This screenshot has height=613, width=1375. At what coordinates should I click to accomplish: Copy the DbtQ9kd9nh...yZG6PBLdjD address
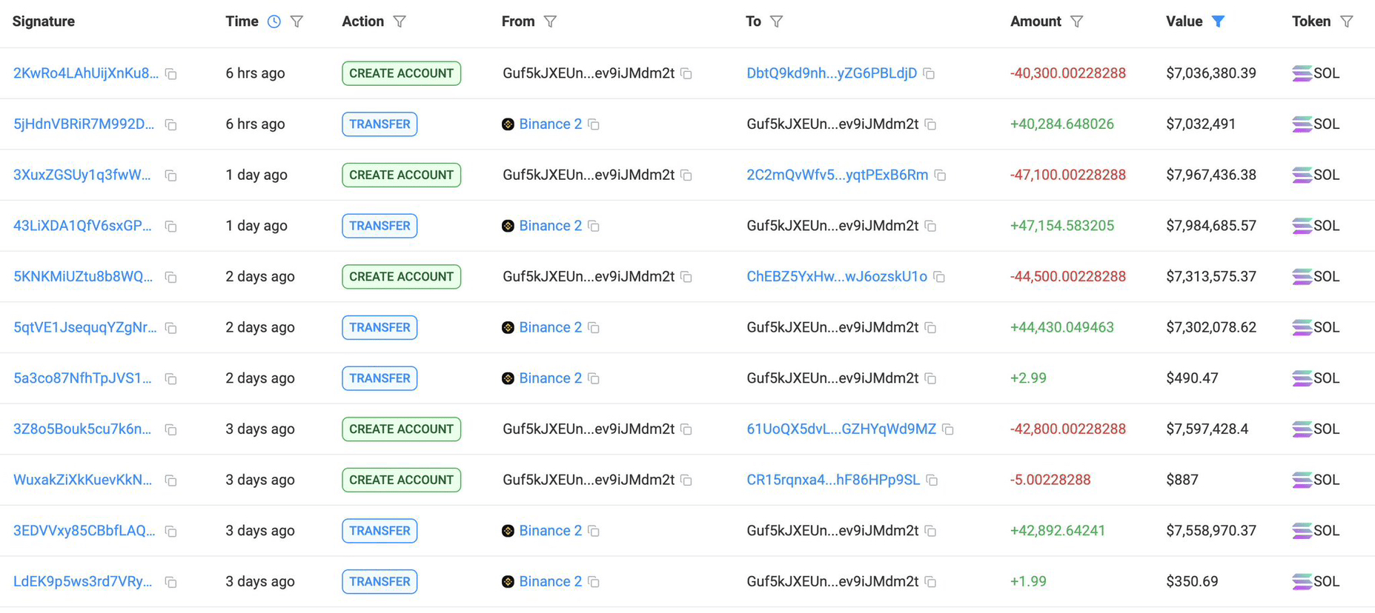[929, 74]
